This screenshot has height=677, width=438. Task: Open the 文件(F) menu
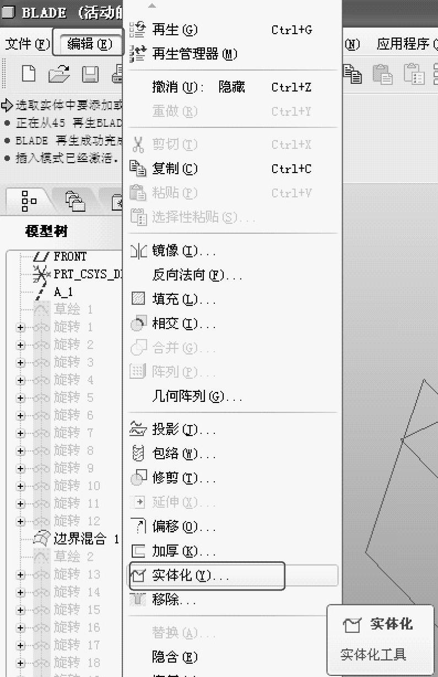point(27,44)
